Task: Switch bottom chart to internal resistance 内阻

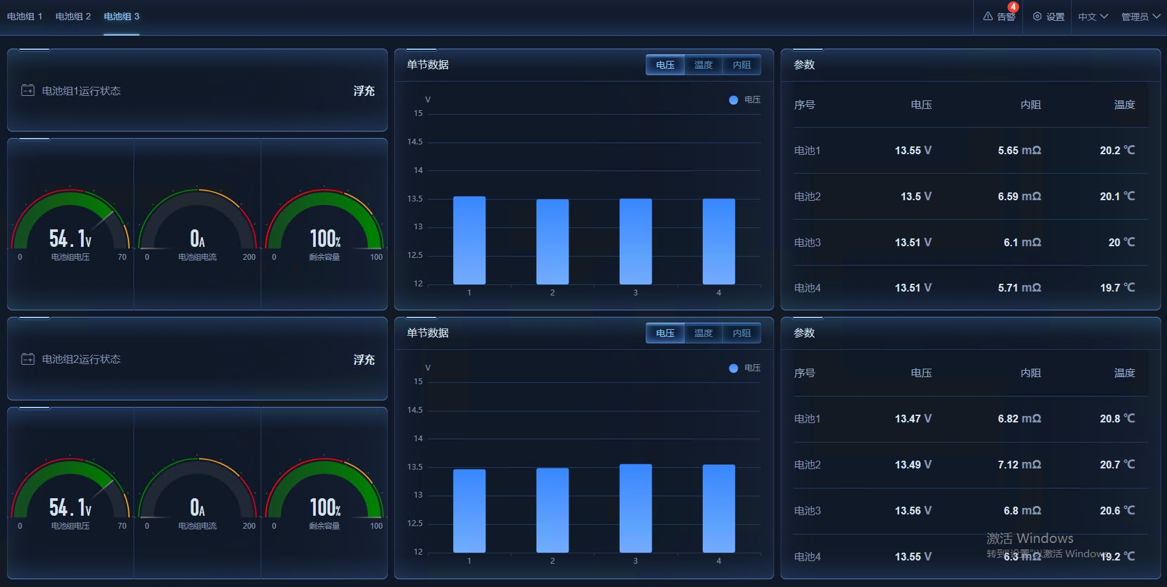Action: point(742,333)
